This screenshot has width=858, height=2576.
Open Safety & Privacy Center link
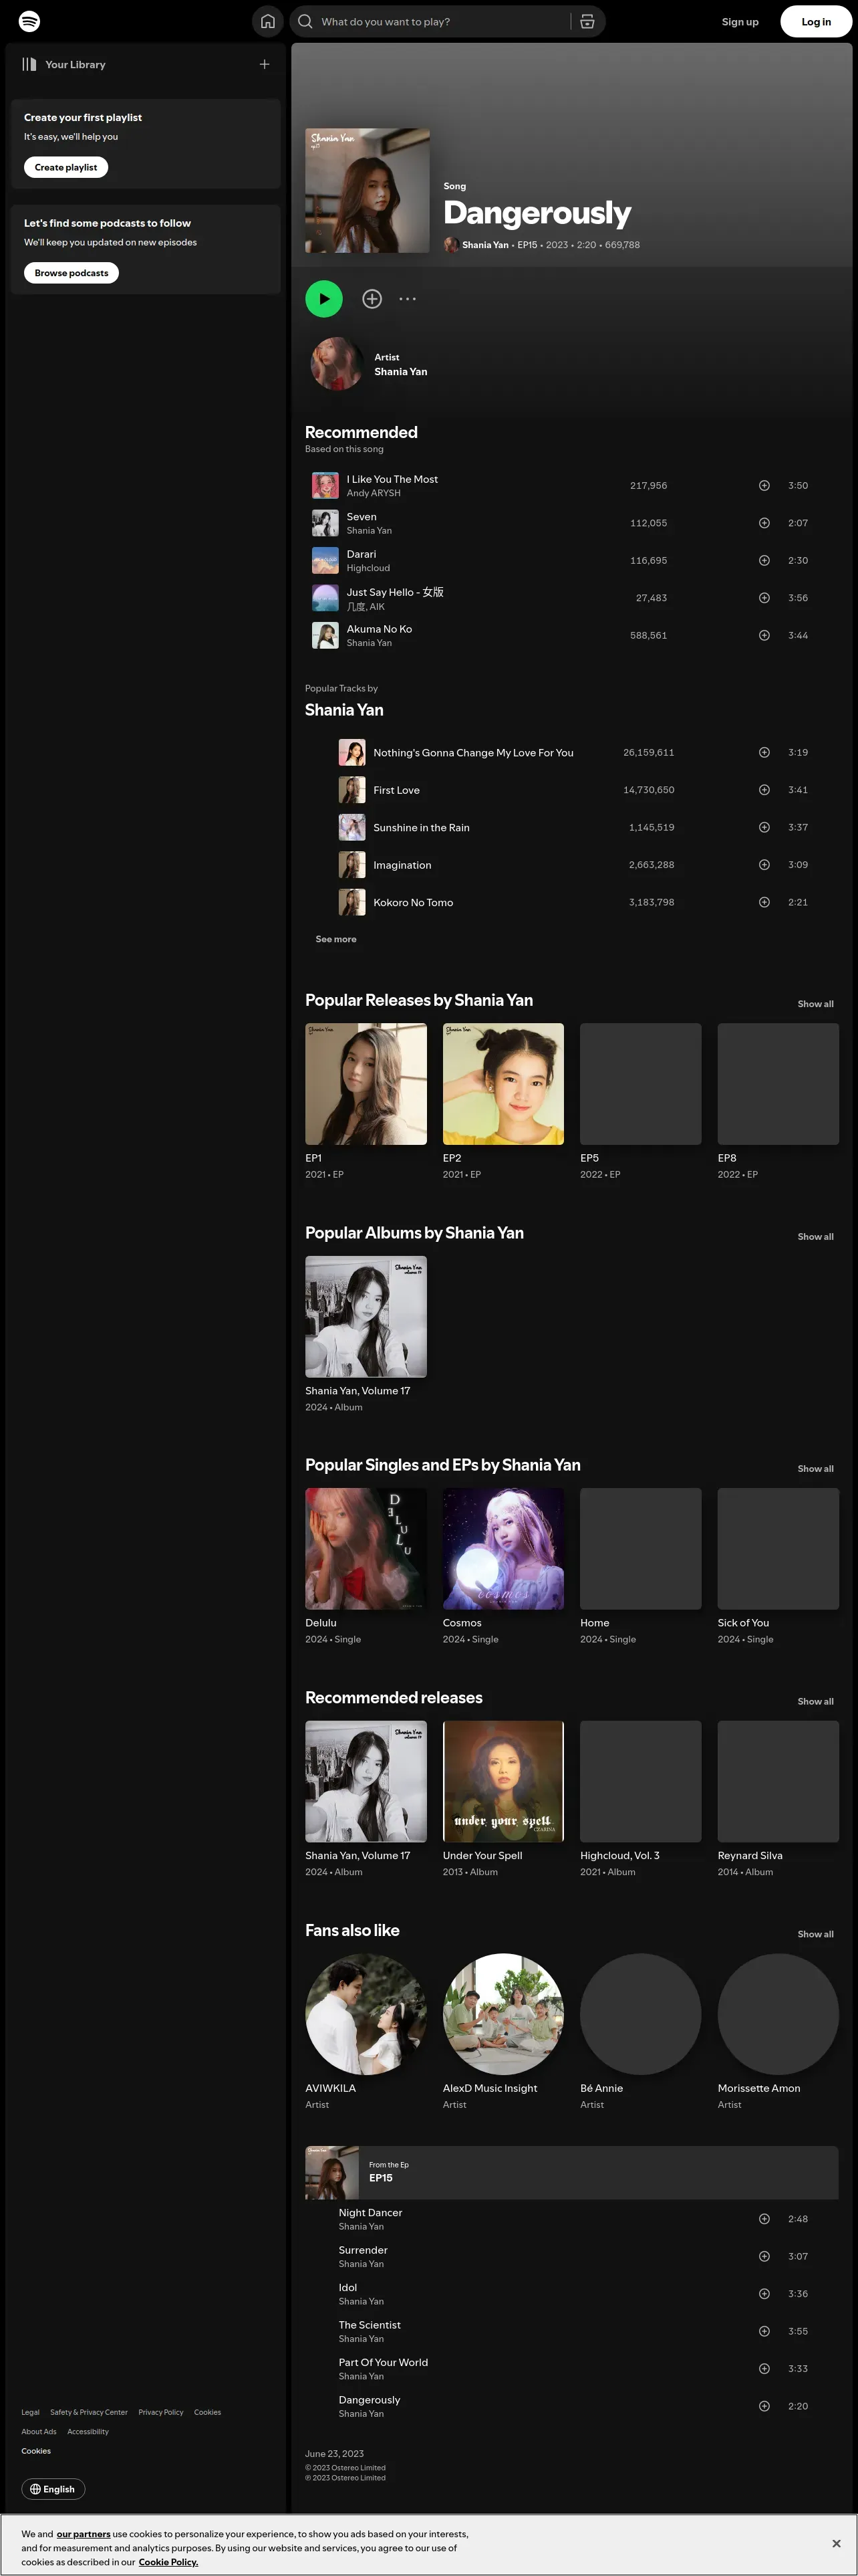89,2412
